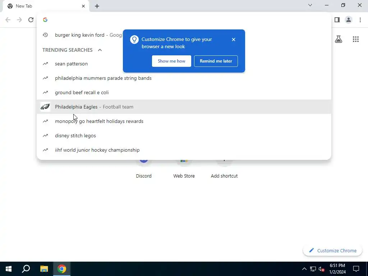Open the Discord shortcut
Screen dimensions: 368x276
144,176
